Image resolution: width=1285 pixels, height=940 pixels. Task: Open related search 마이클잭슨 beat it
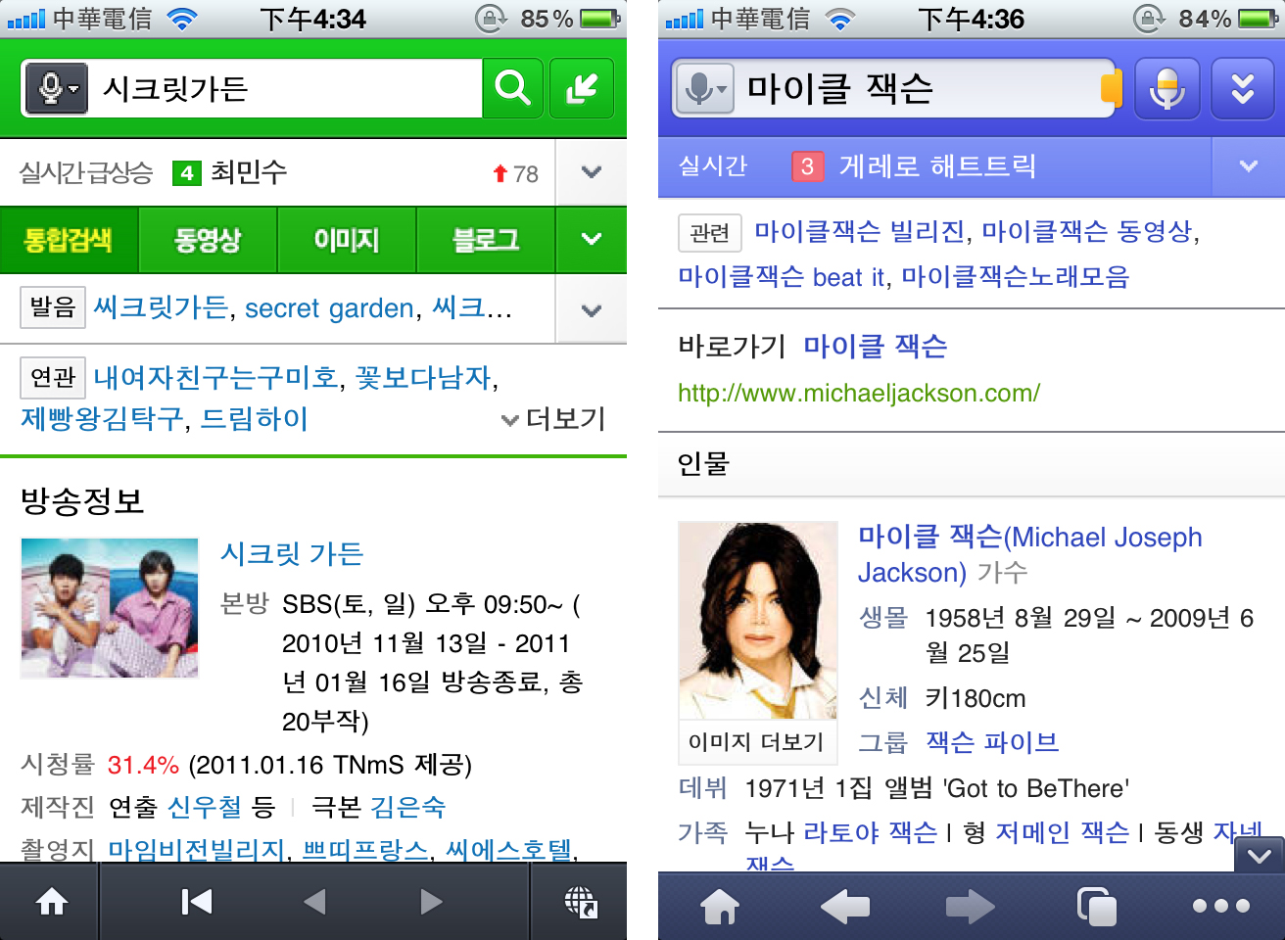click(x=782, y=277)
